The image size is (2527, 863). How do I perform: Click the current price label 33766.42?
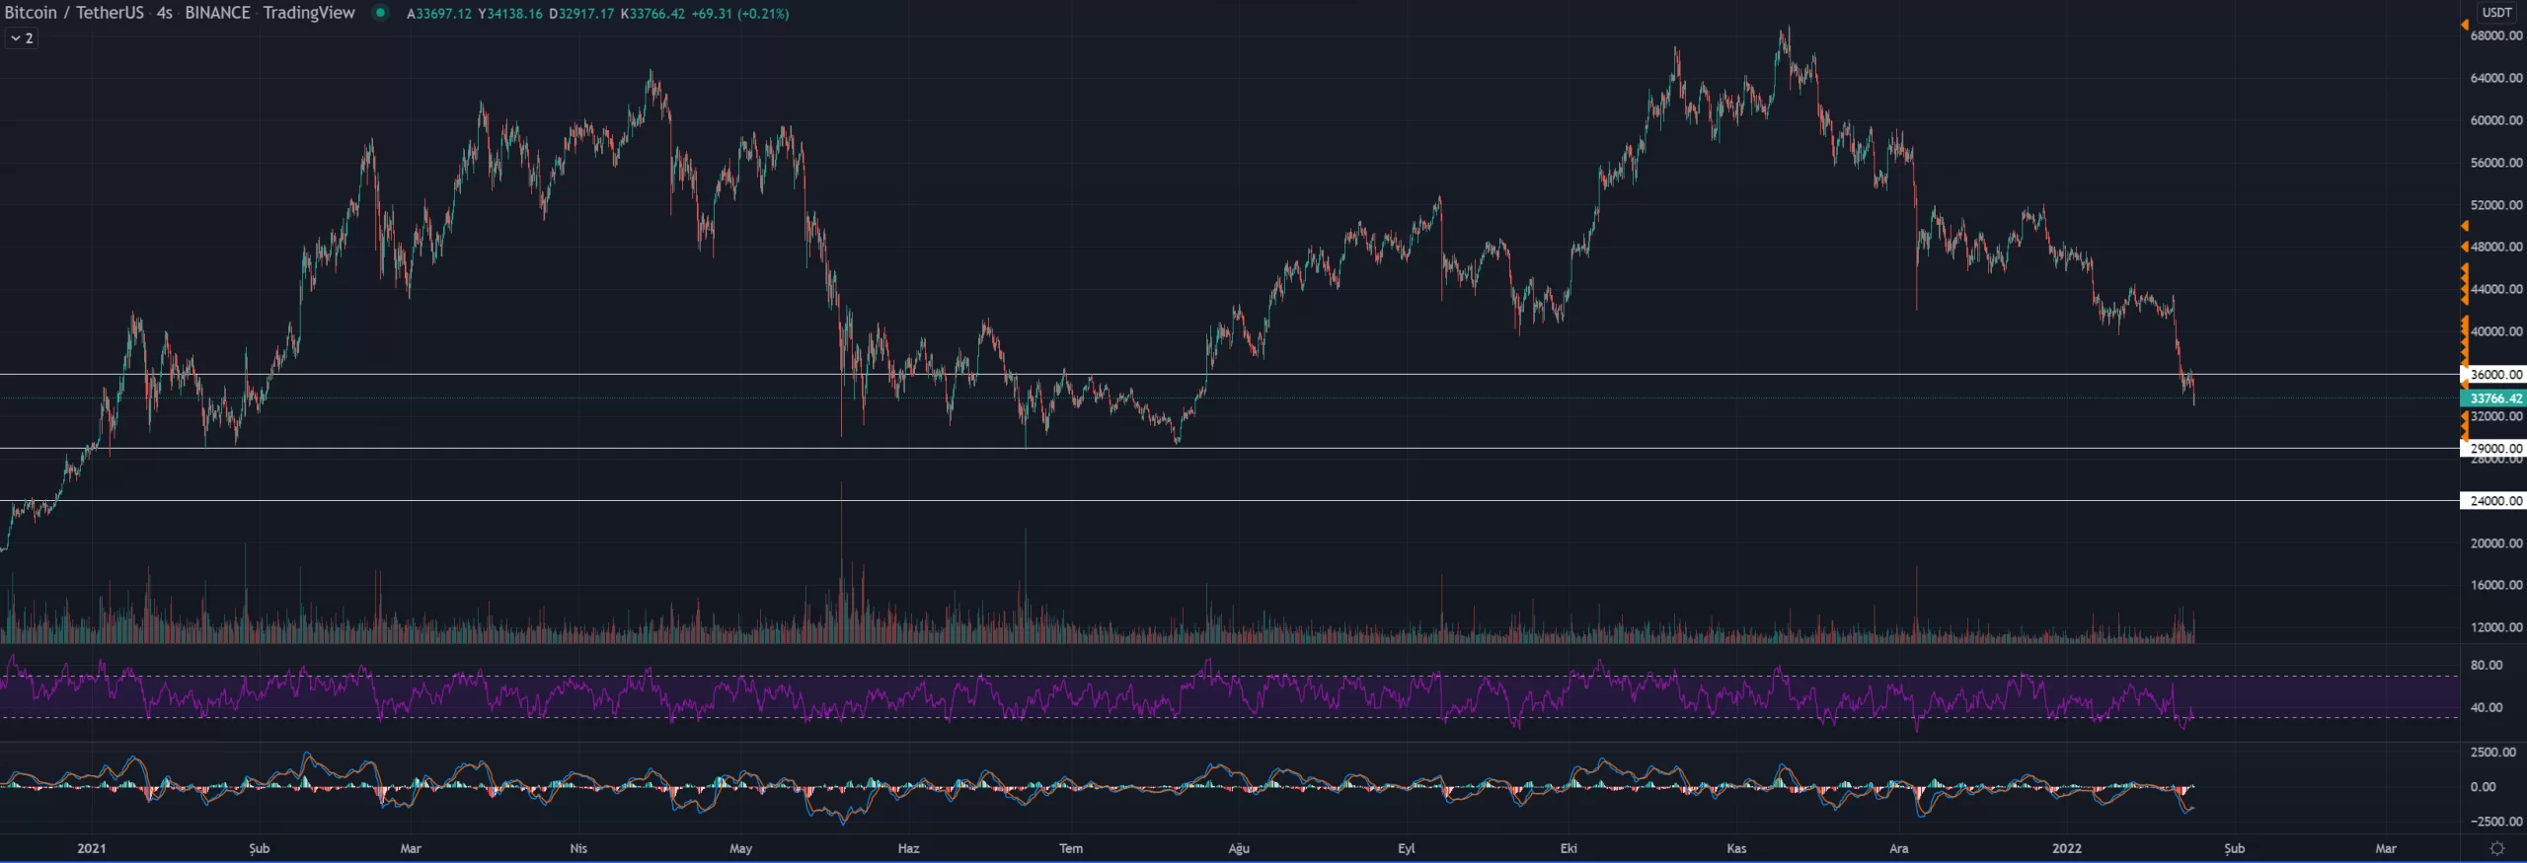tap(2495, 398)
